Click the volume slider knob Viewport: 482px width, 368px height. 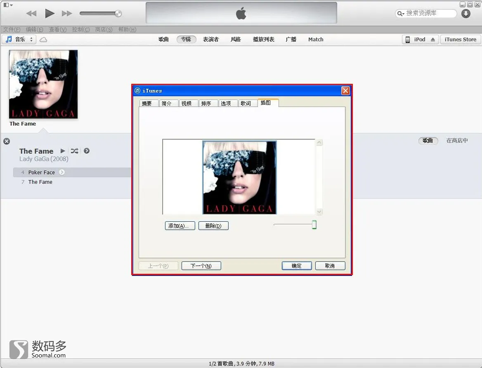pyautogui.click(x=118, y=13)
